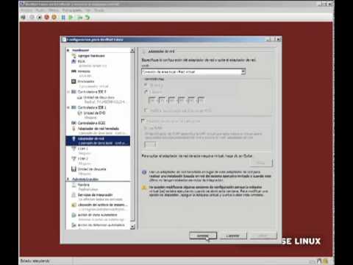Select Unidad de DVD under IDE 1
The image size is (353, 265).
tap(94, 113)
